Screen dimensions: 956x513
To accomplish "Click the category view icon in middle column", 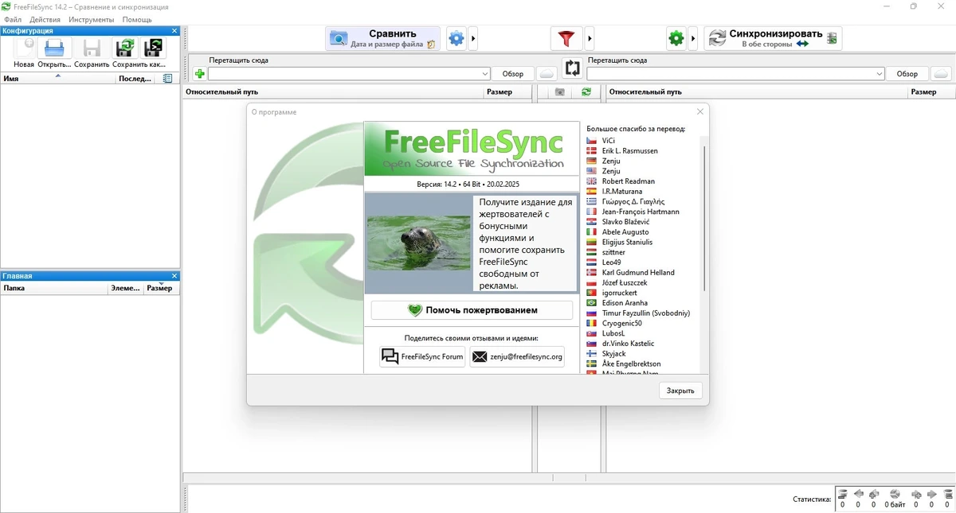I will point(559,92).
